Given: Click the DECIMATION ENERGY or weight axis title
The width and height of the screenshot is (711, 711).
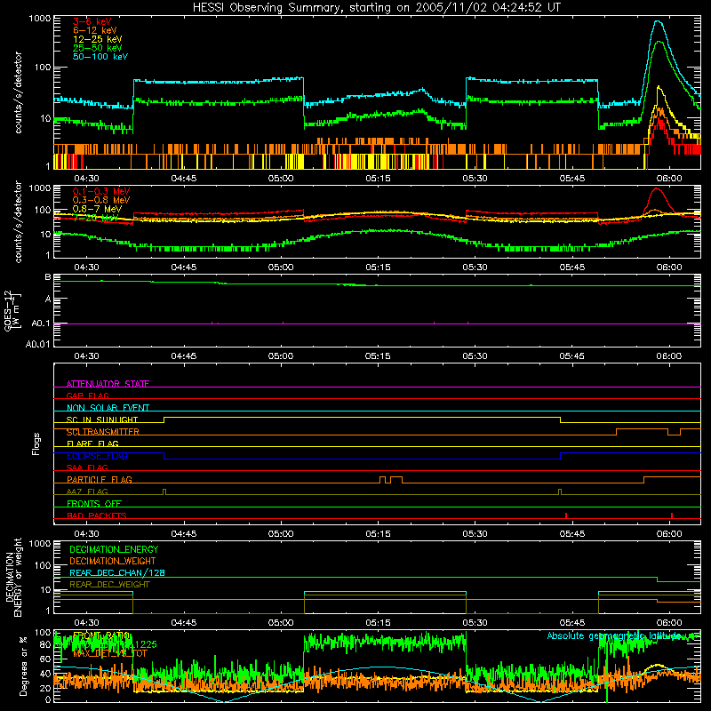Looking at the screenshot, I should [13, 578].
